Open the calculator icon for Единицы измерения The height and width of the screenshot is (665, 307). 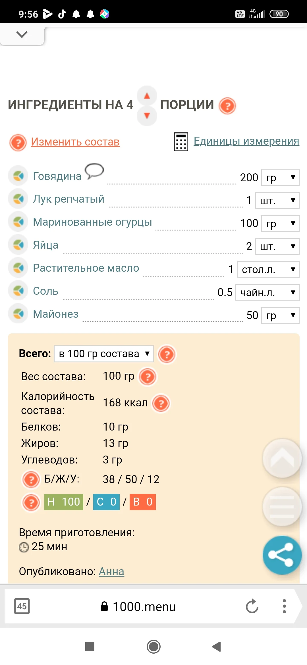point(181,142)
